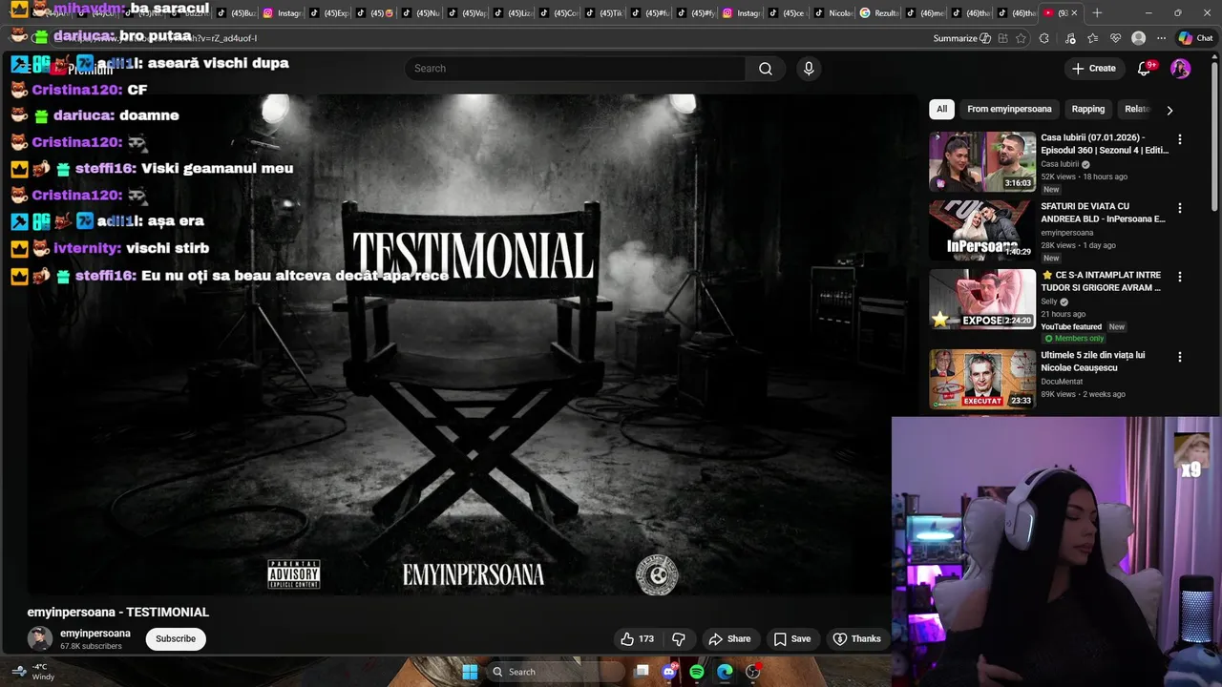Screen dimensions: 1222x687
Task: Open Edge extensions puzzle icon
Action: (x=1044, y=38)
